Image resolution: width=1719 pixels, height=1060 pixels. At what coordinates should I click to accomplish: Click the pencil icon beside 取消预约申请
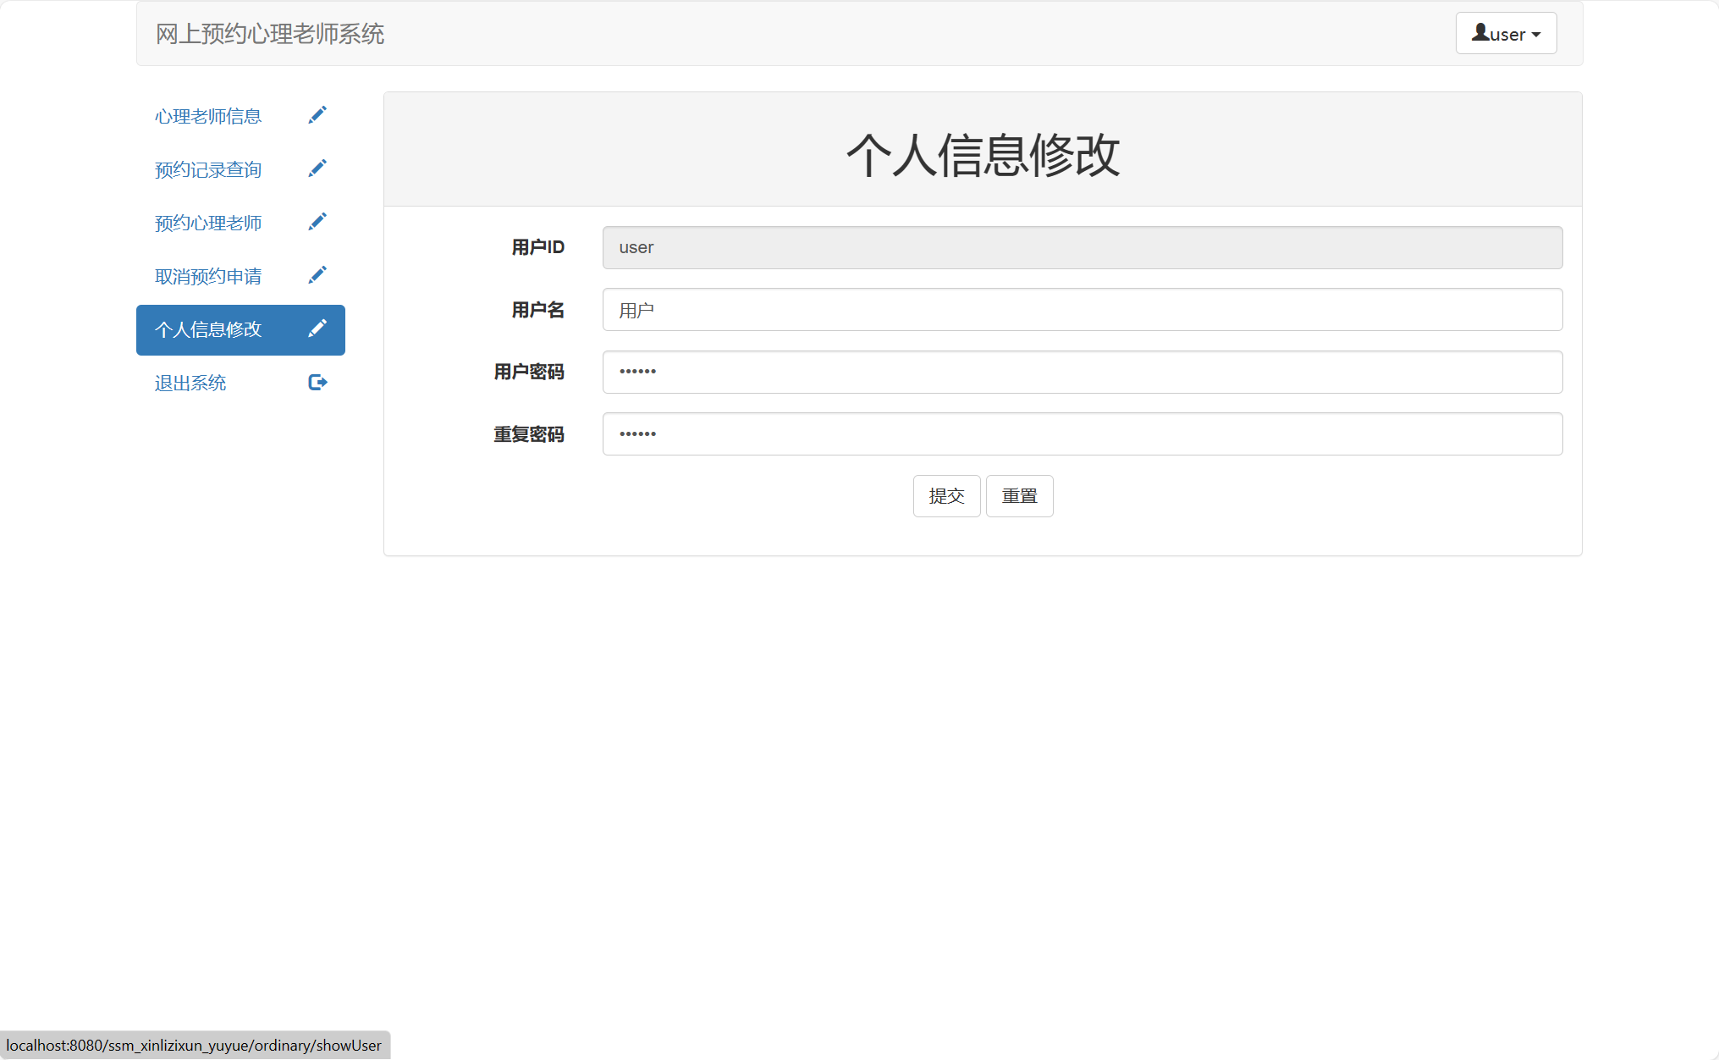pyautogui.click(x=317, y=274)
